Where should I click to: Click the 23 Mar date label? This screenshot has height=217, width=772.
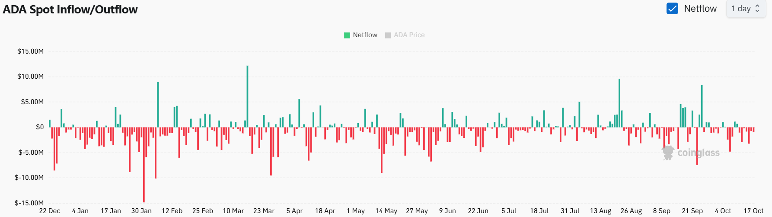[264, 211]
